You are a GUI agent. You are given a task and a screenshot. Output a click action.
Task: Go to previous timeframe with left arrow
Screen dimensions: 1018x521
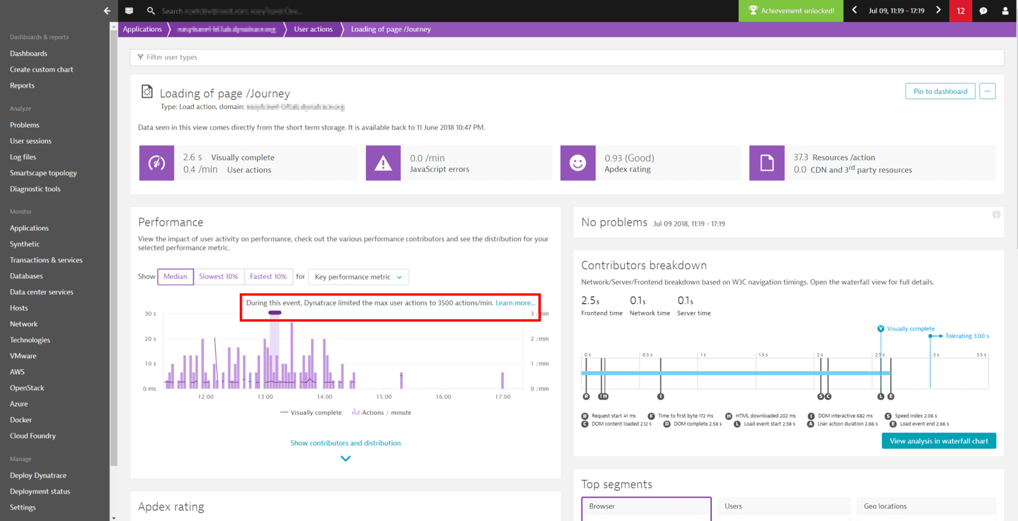(x=854, y=10)
